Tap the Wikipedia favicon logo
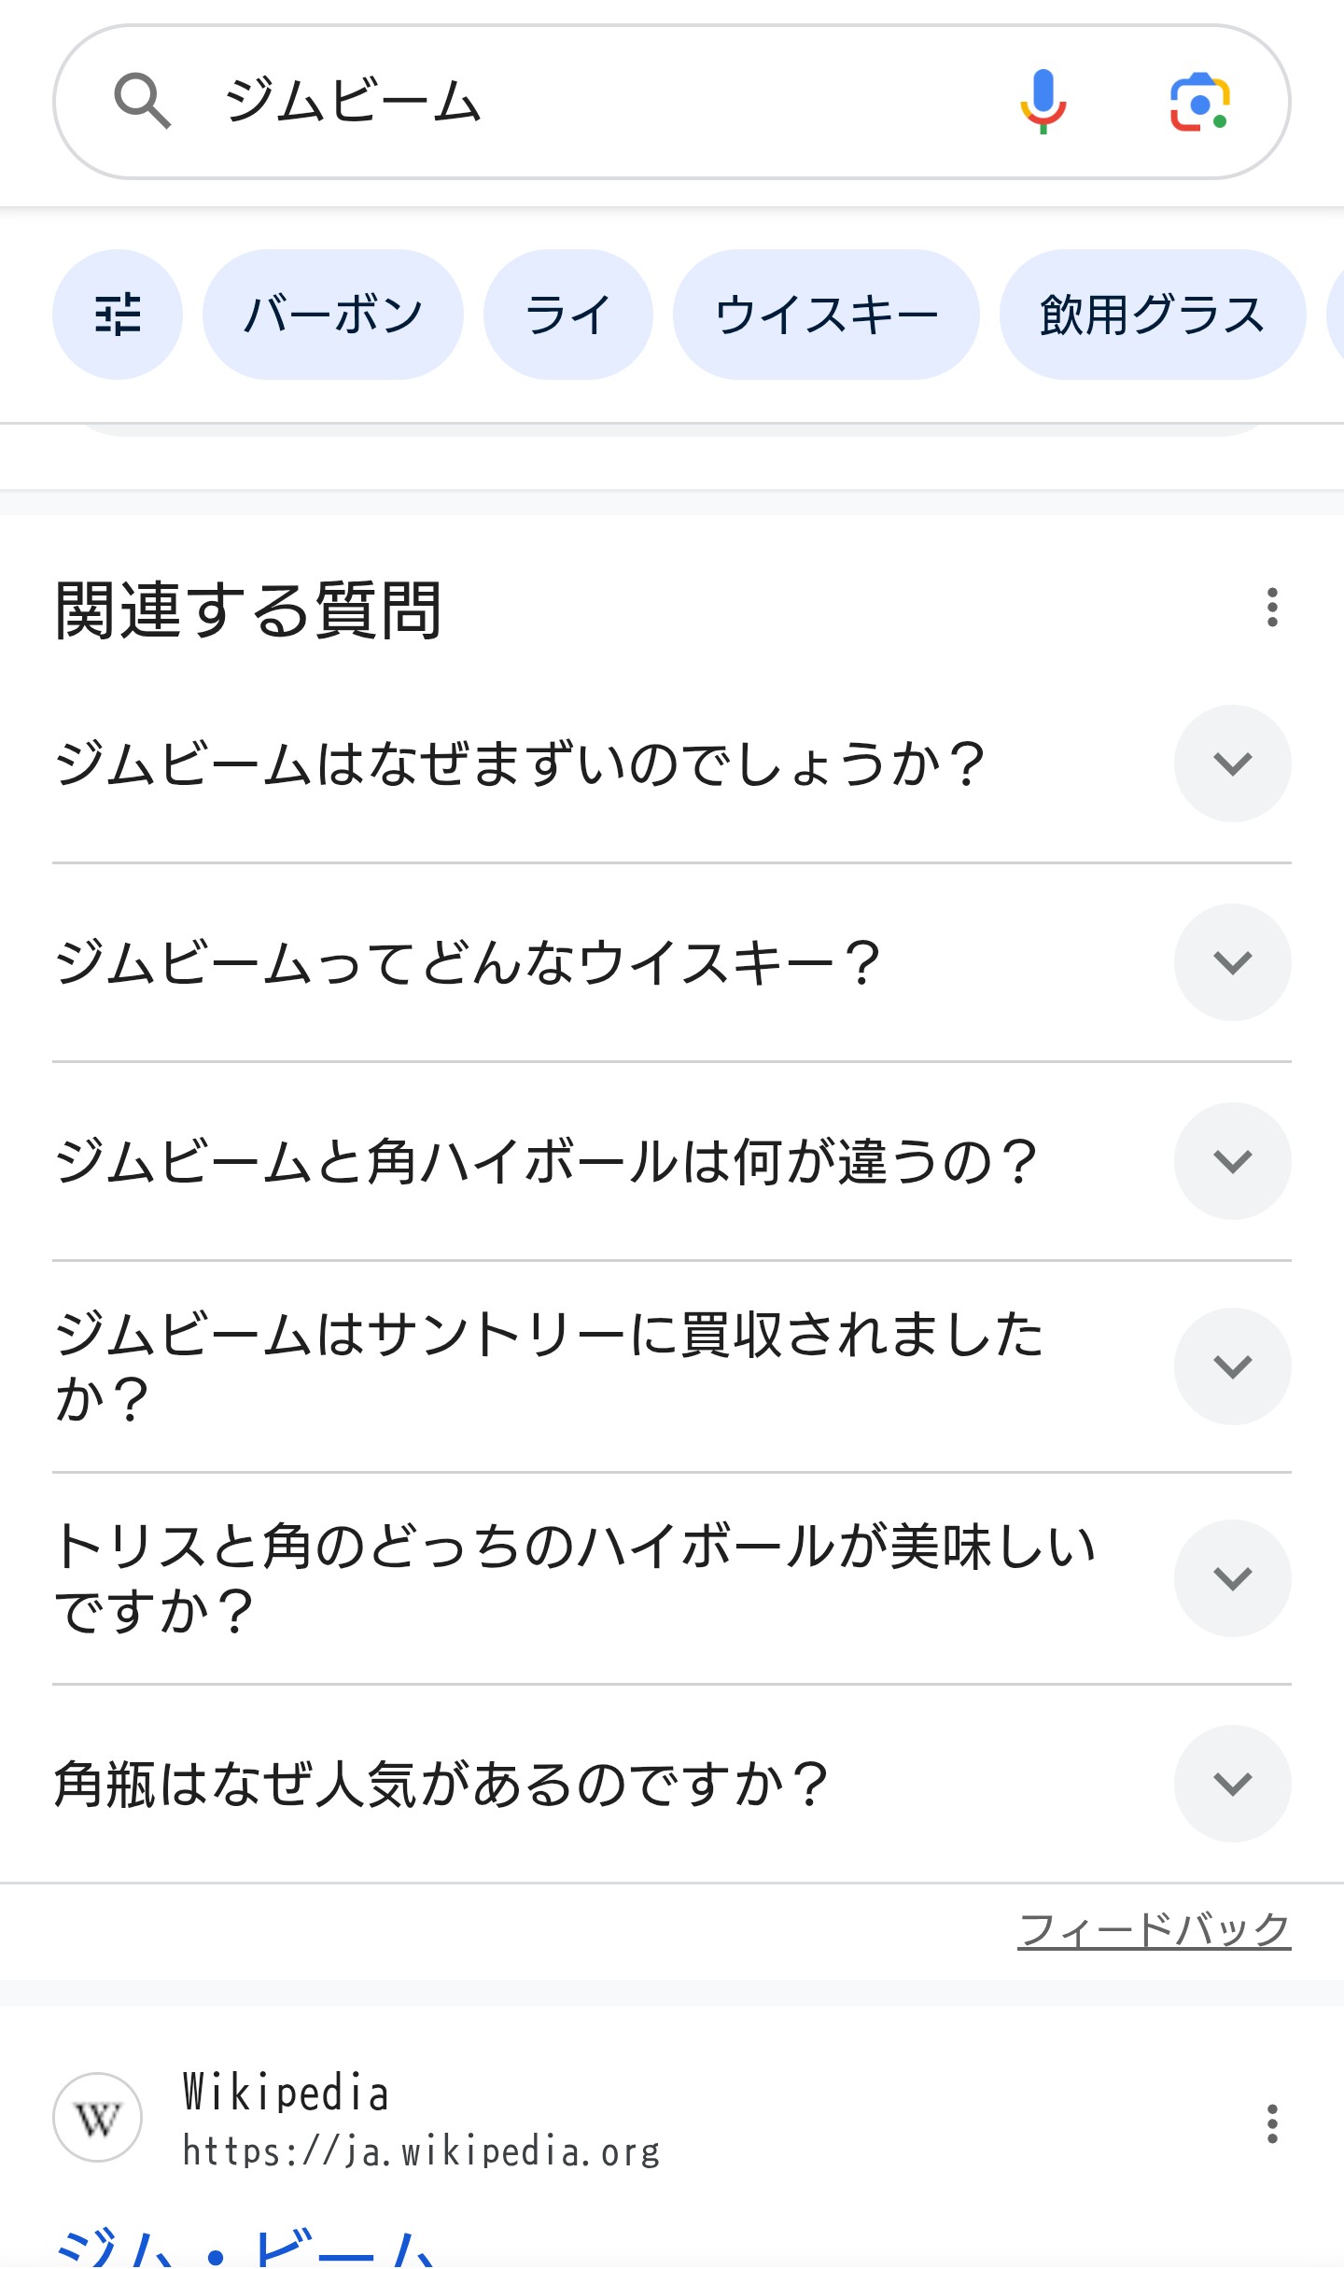 click(98, 2118)
